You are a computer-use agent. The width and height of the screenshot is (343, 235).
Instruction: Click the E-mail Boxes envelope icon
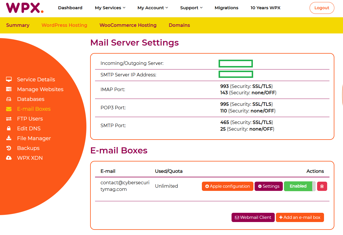[x=9, y=109]
